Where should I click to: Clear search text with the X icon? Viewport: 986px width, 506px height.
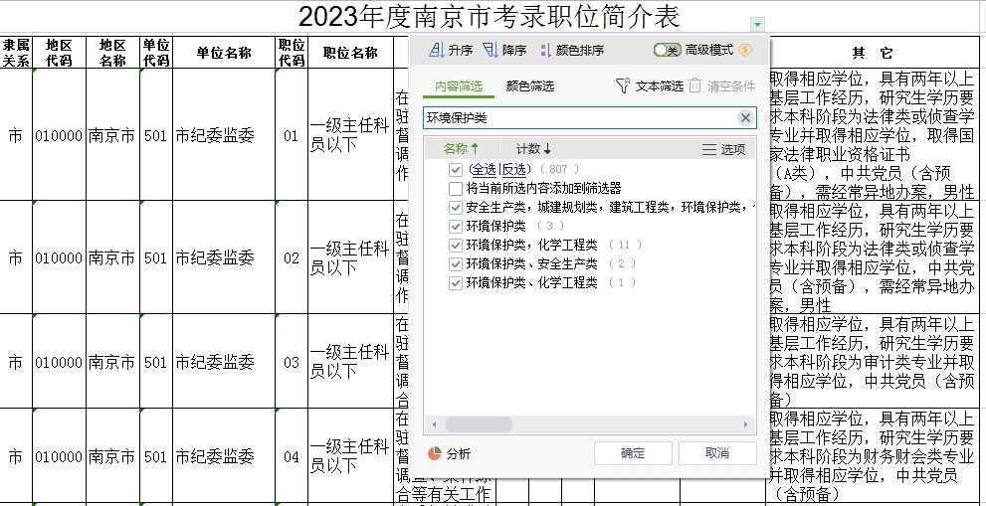pos(745,118)
